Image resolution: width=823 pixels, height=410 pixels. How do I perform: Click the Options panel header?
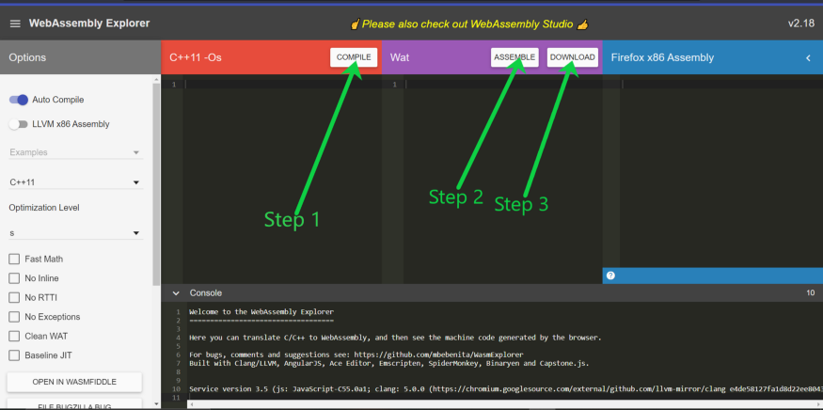pos(80,57)
